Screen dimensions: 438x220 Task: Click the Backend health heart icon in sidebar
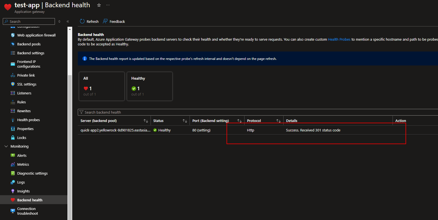point(13,200)
